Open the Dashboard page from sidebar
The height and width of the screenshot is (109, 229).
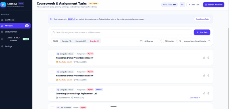tap(15, 20)
